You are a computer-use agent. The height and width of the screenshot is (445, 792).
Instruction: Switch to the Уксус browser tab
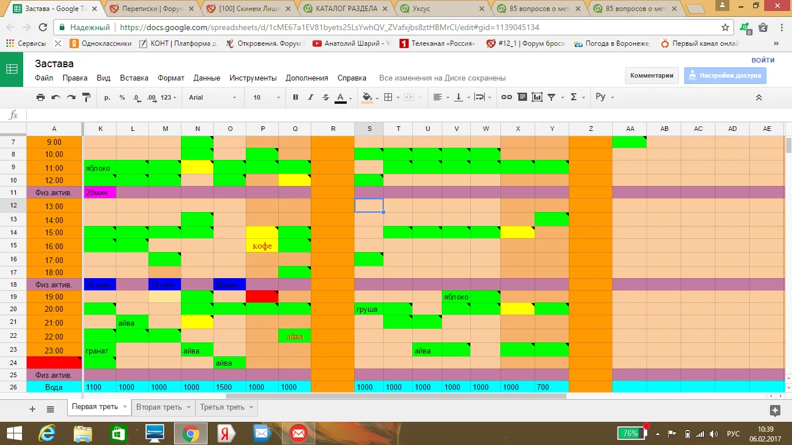tap(442, 9)
